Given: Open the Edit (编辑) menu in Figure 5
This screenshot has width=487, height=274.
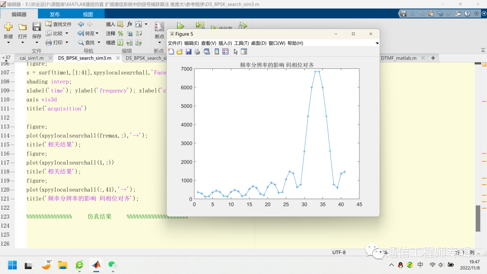Looking at the screenshot, I should (x=191, y=43).
